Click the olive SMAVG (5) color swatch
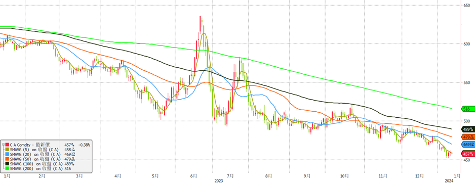 [x=7, y=149]
